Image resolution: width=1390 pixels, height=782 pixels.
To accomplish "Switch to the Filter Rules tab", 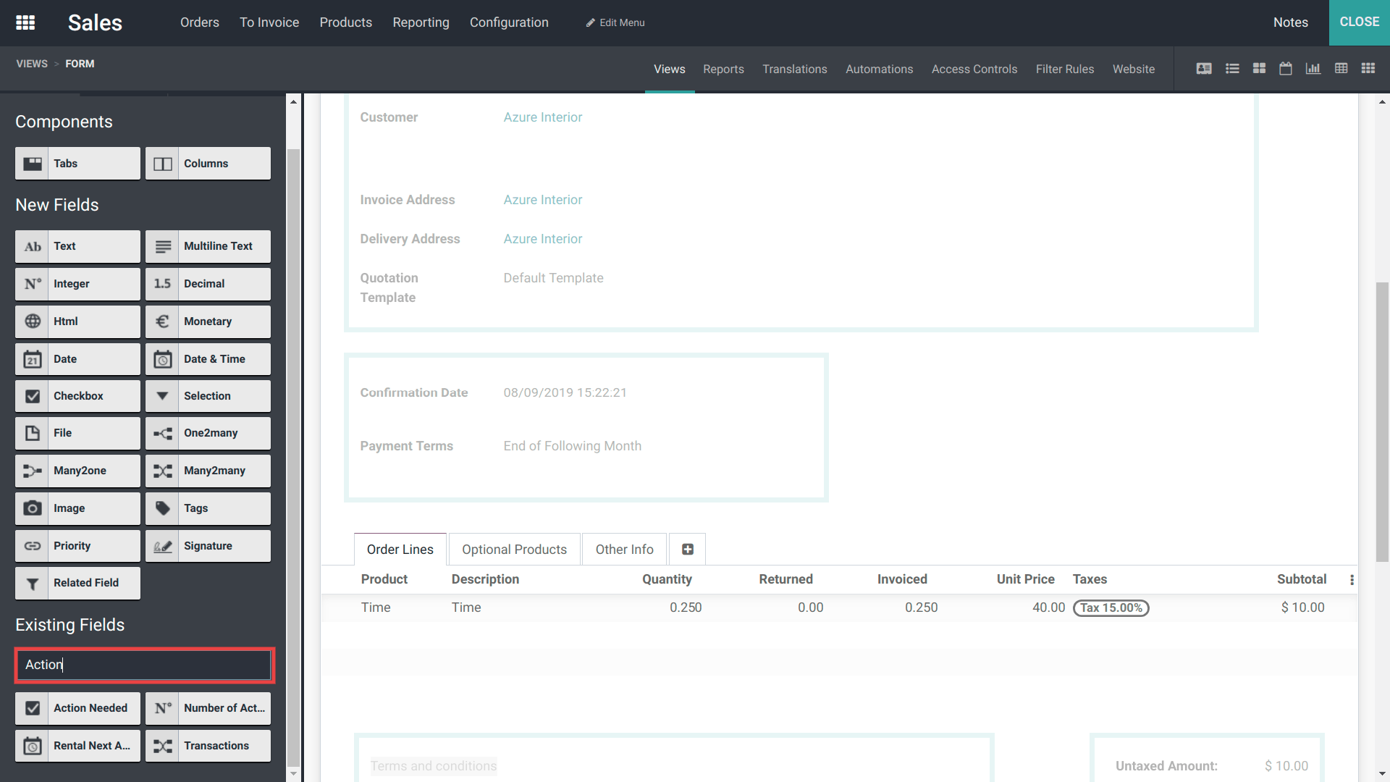I will (1065, 69).
